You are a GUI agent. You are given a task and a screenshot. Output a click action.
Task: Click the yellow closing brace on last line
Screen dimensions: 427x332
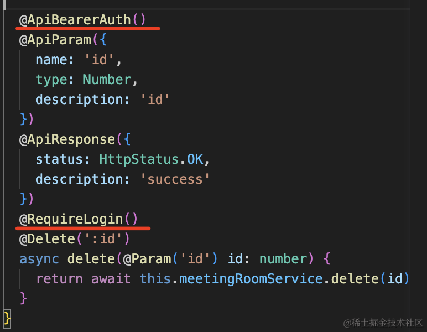pos(7,318)
